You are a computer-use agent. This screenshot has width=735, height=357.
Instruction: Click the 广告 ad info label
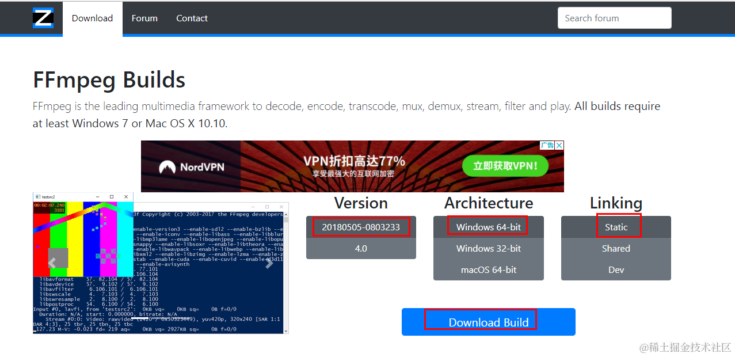click(x=547, y=146)
